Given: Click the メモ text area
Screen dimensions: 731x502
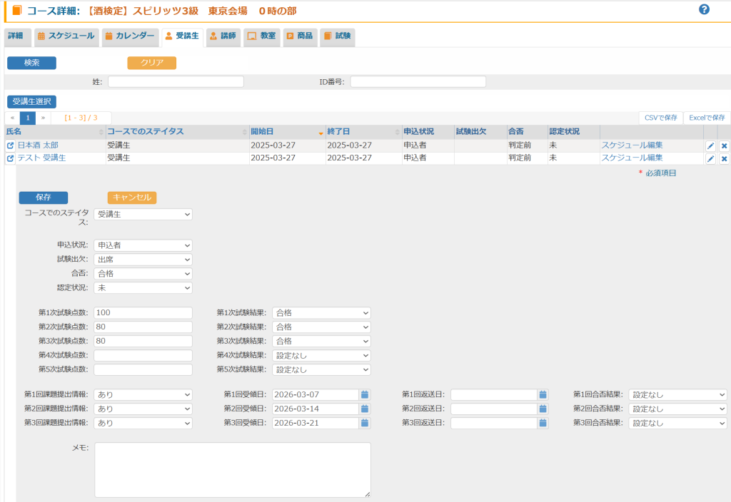Looking at the screenshot, I should click(232, 469).
